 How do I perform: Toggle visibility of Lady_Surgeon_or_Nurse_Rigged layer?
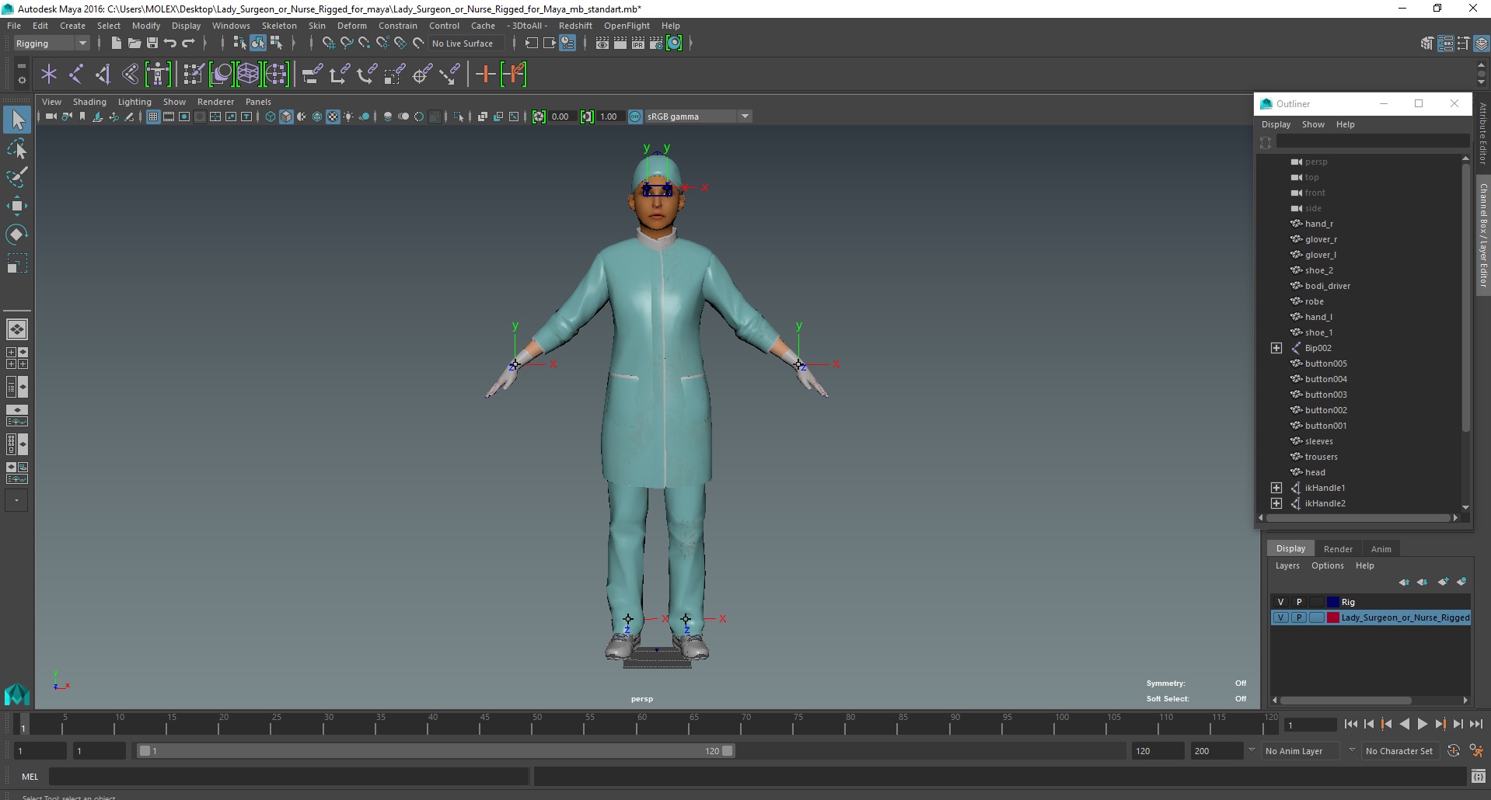point(1280,617)
